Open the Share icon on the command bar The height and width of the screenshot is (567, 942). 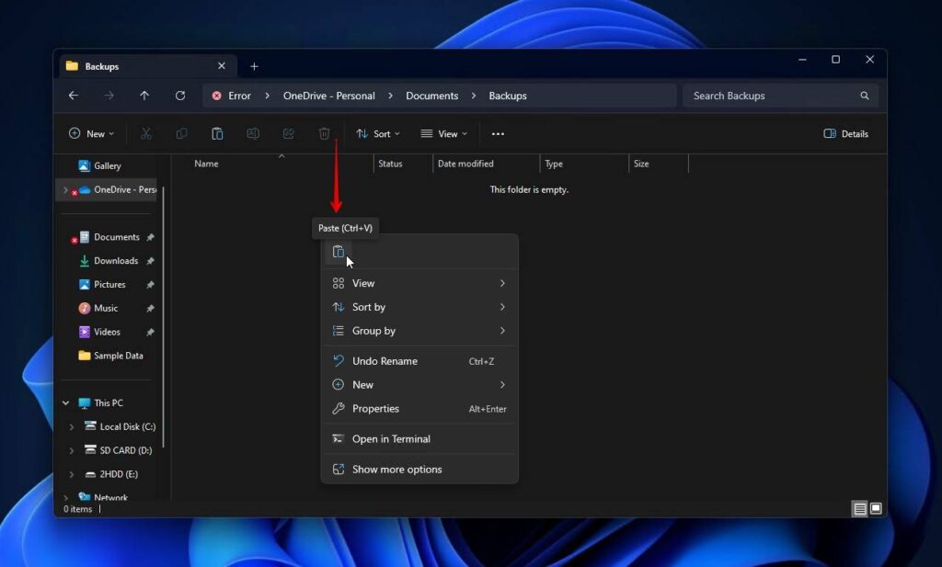coord(288,133)
